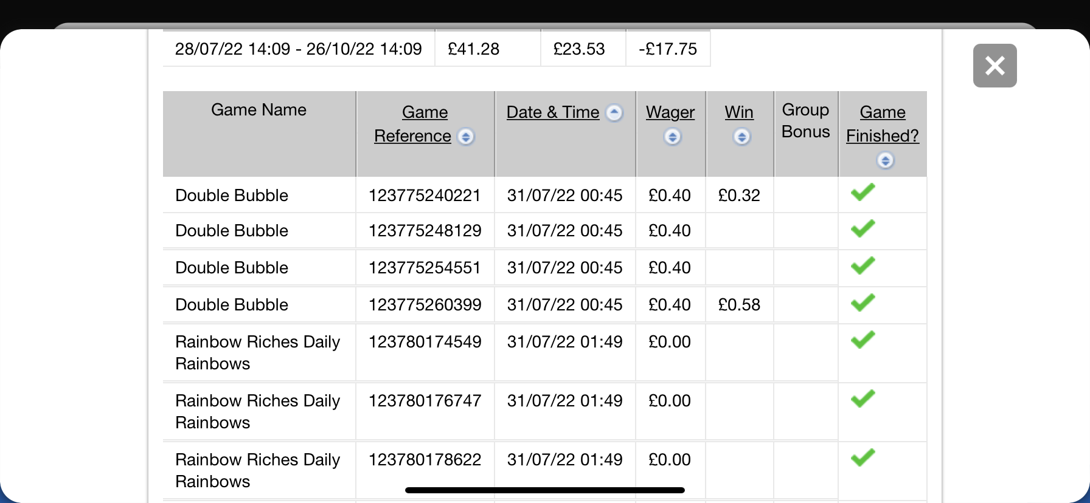Click the Win column sort icon
The width and height of the screenshot is (1090, 503).
pyautogui.click(x=741, y=137)
